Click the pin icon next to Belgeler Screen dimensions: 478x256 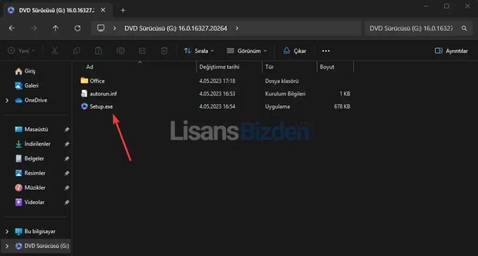click(x=67, y=159)
